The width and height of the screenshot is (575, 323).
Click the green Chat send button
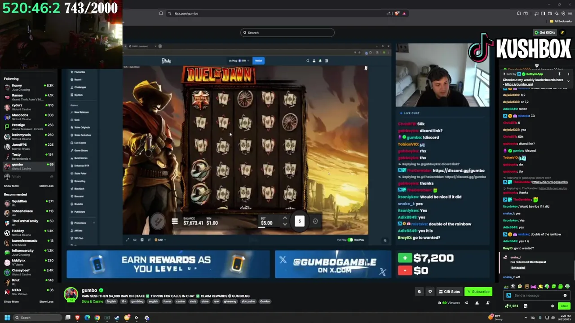coord(564,306)
